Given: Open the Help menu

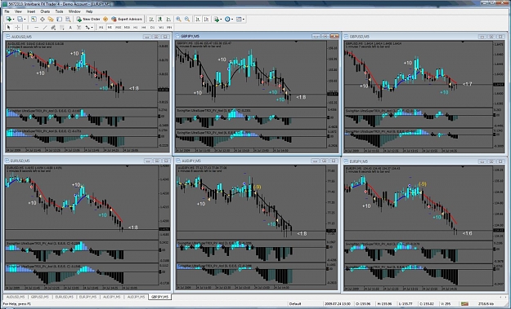Looking at the screenshot, I should tap(89, 11).
